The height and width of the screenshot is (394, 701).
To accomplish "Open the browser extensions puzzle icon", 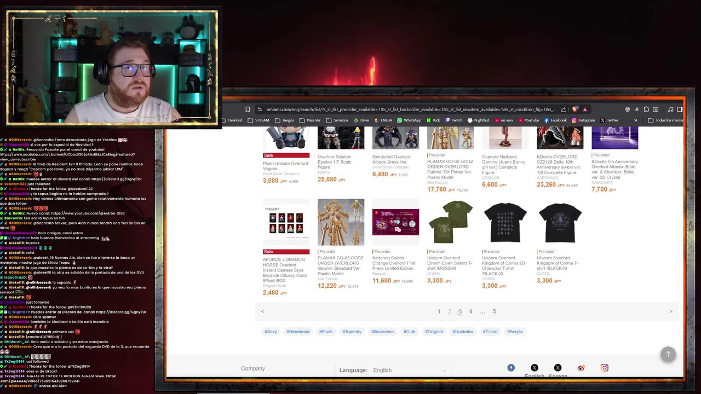I will coord(646,109).
